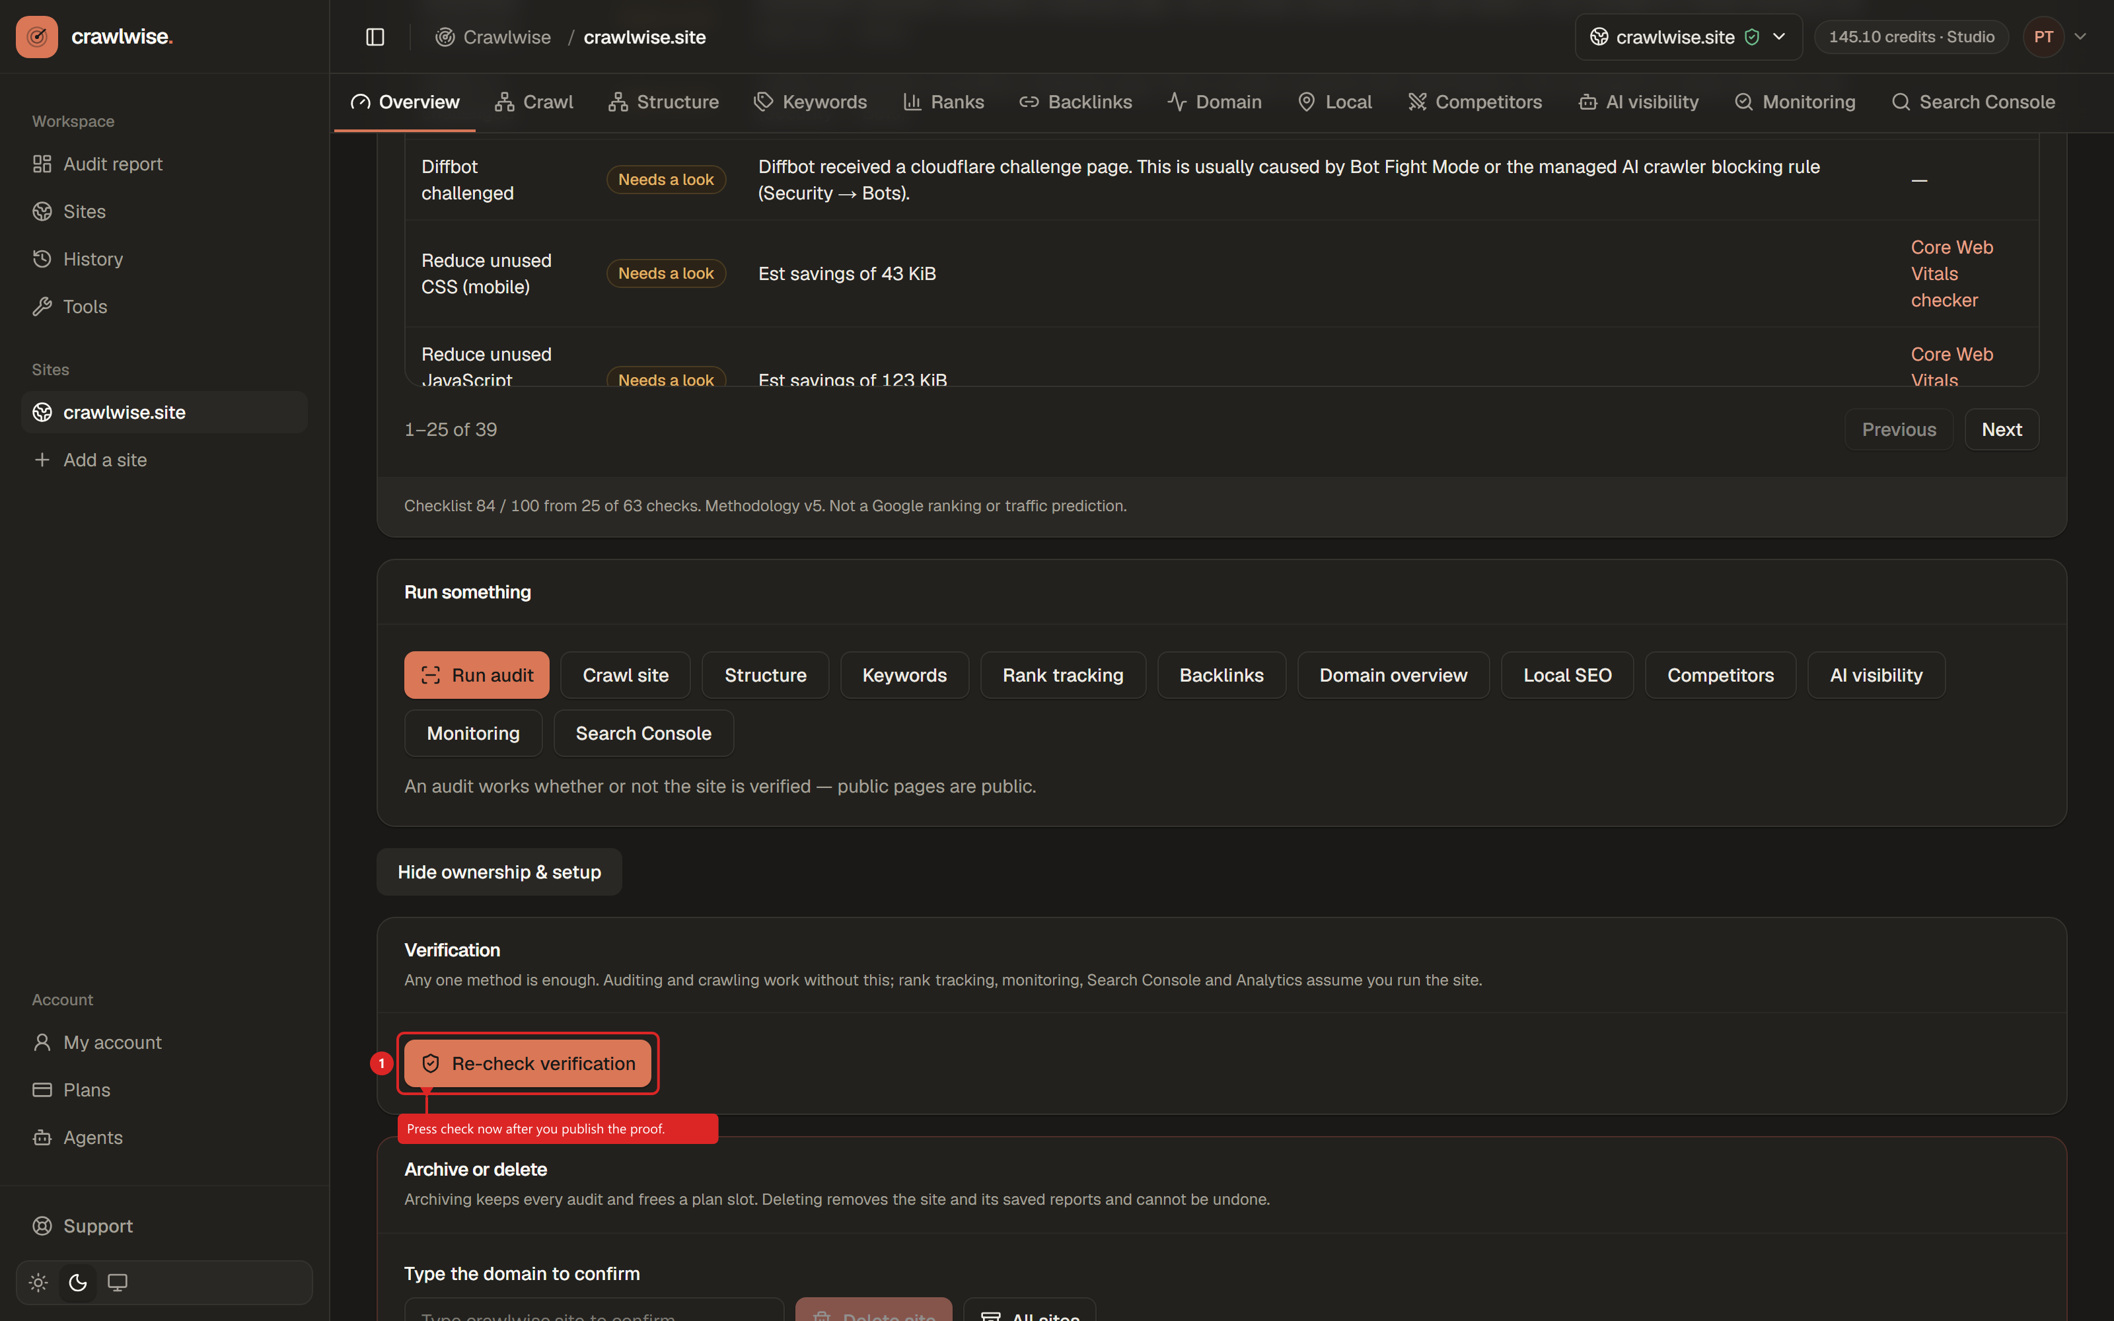Click Re-check verification
Image resolution: width=2114 pixels, height=1321 pixels.
click(x=528, y=1064)
